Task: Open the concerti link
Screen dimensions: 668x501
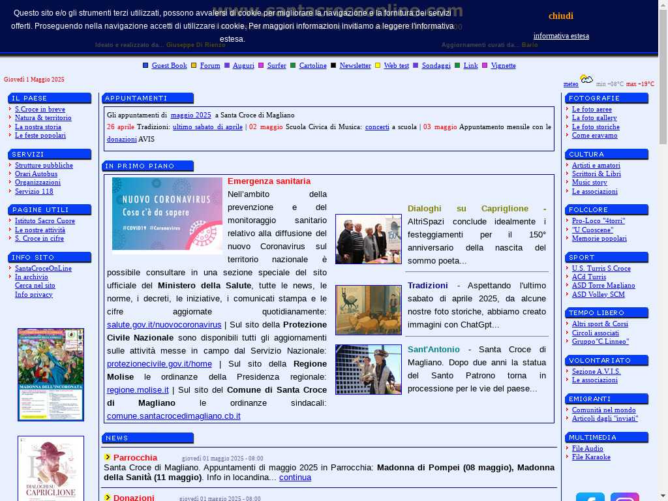Action: (x=377, y=127)
